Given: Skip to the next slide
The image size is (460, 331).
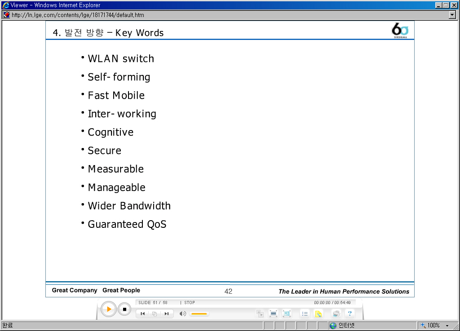Looking at the screenshot, I should [166, 314].
